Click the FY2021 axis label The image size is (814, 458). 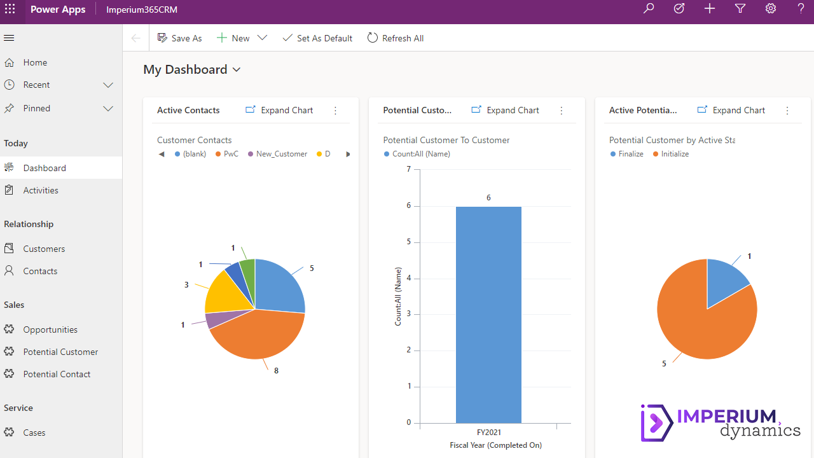(x=488, y=433)
